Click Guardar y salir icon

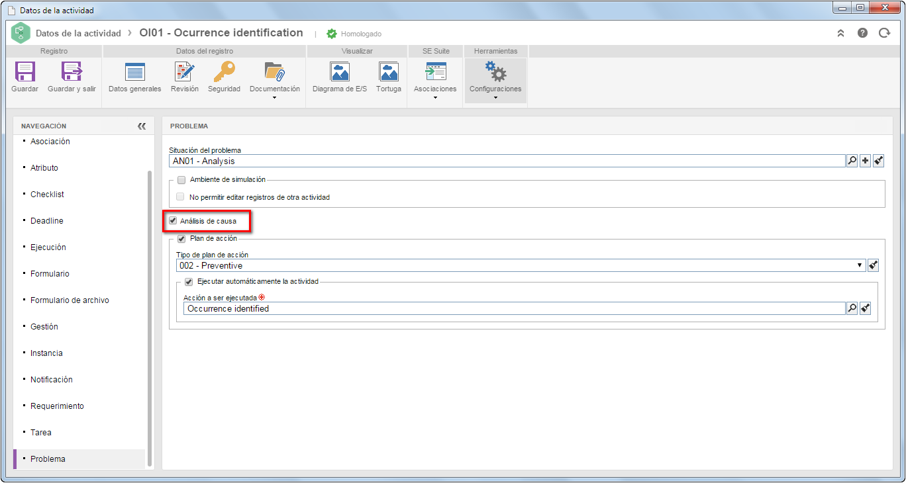72,72
